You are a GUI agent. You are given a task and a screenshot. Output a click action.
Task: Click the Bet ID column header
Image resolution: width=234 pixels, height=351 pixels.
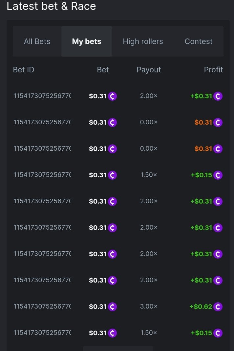click(24, 70)
